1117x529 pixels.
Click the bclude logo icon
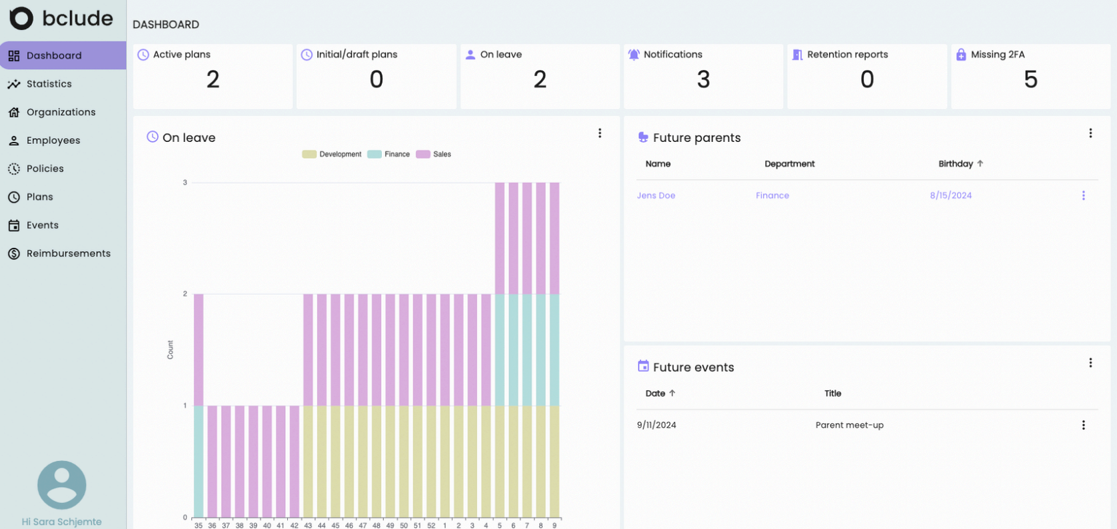(x=21, y=19)
